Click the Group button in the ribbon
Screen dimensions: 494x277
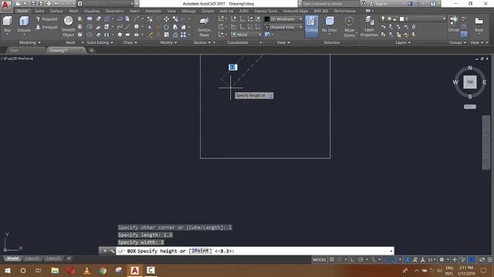point(453,25)
